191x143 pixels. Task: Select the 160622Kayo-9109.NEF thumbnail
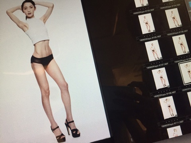[161, 78]
